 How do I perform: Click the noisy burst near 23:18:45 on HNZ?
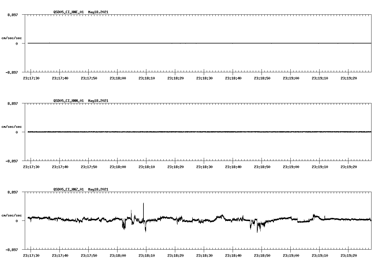pos(253,225)
